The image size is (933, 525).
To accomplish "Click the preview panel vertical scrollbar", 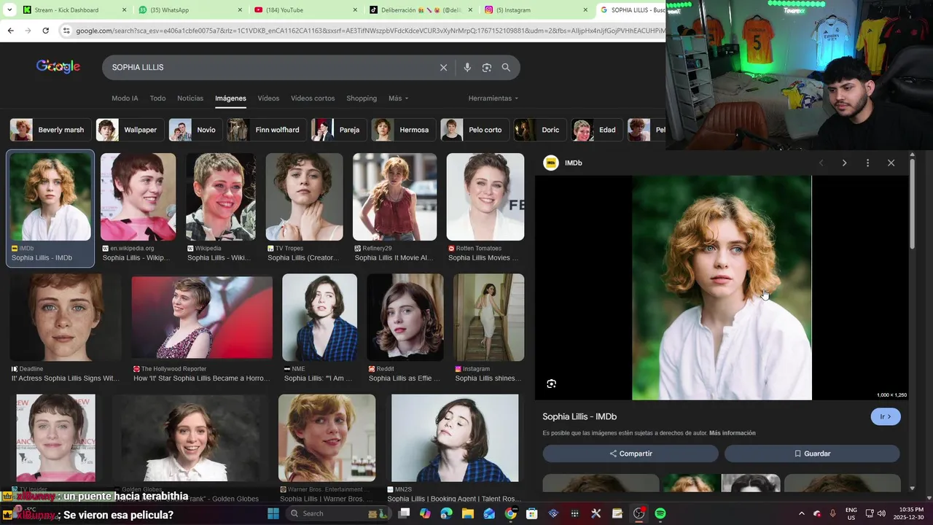I will pos(912,204).
